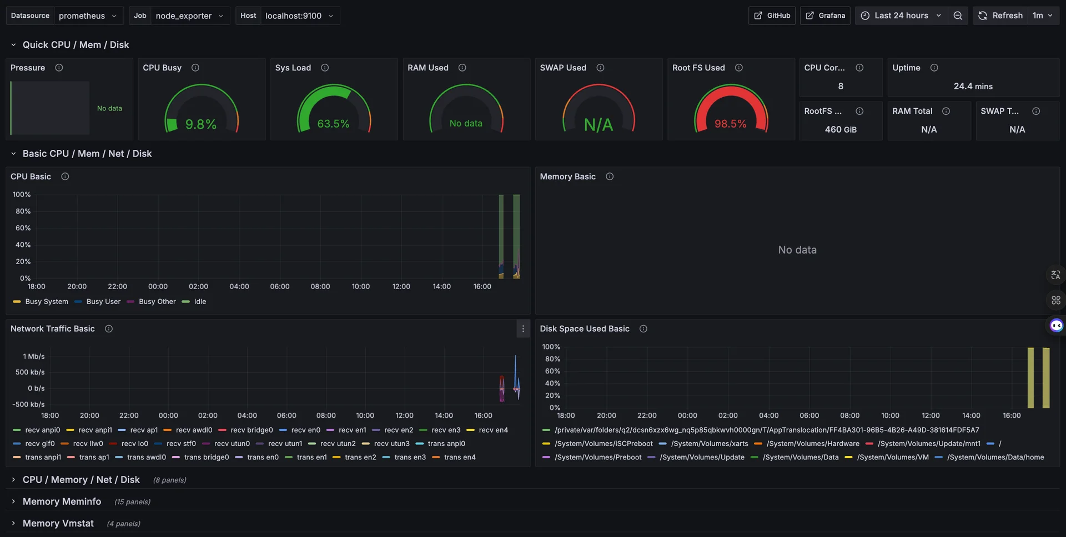This screenshot has height=537, width=1066.
Task: Click the refresh dashboard icon
Action: [983, 16]
